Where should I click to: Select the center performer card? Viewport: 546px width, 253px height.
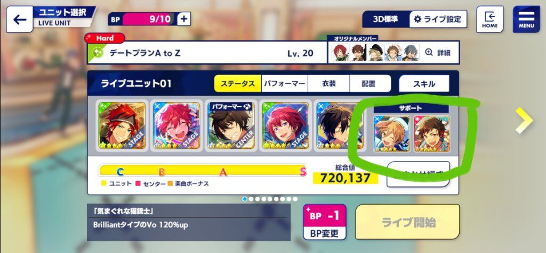pyautogui.click(x=231, y=125)
